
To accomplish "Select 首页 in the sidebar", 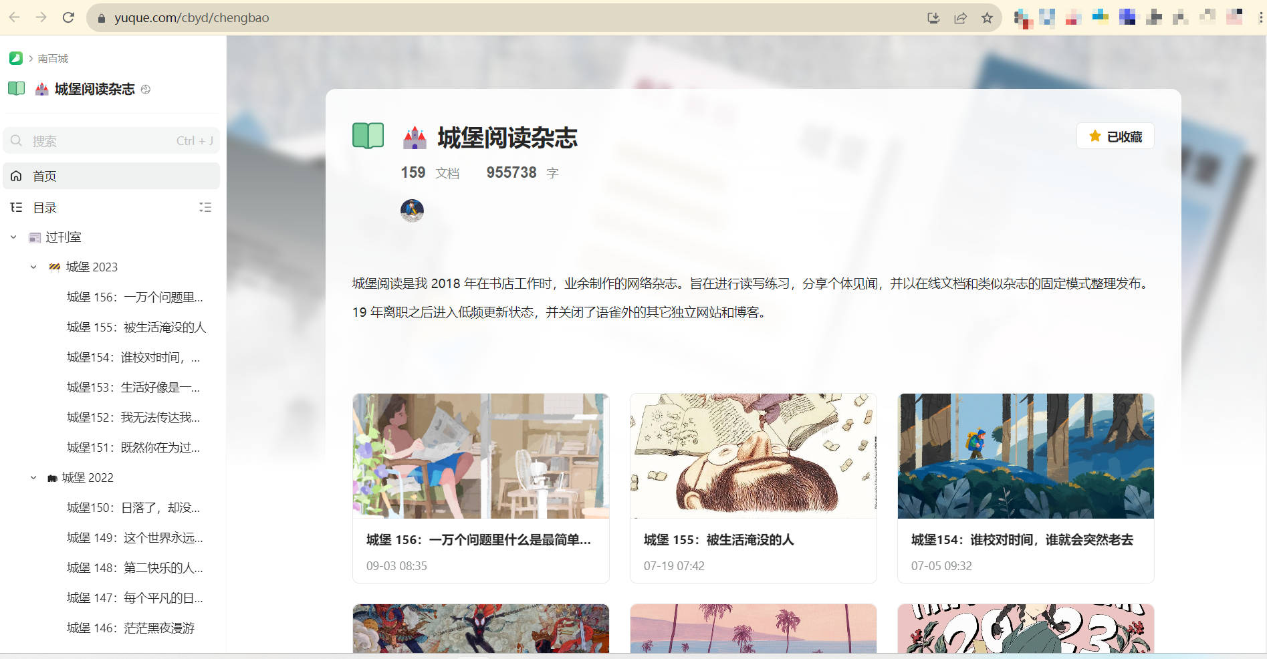I will point(112,176).
